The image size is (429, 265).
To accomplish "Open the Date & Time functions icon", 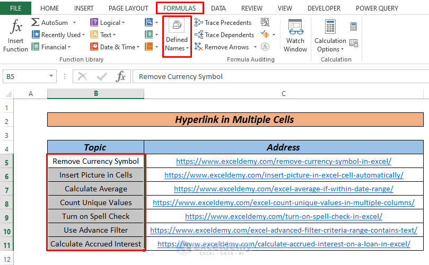I will pyautogui.click(x=94, y=47).
